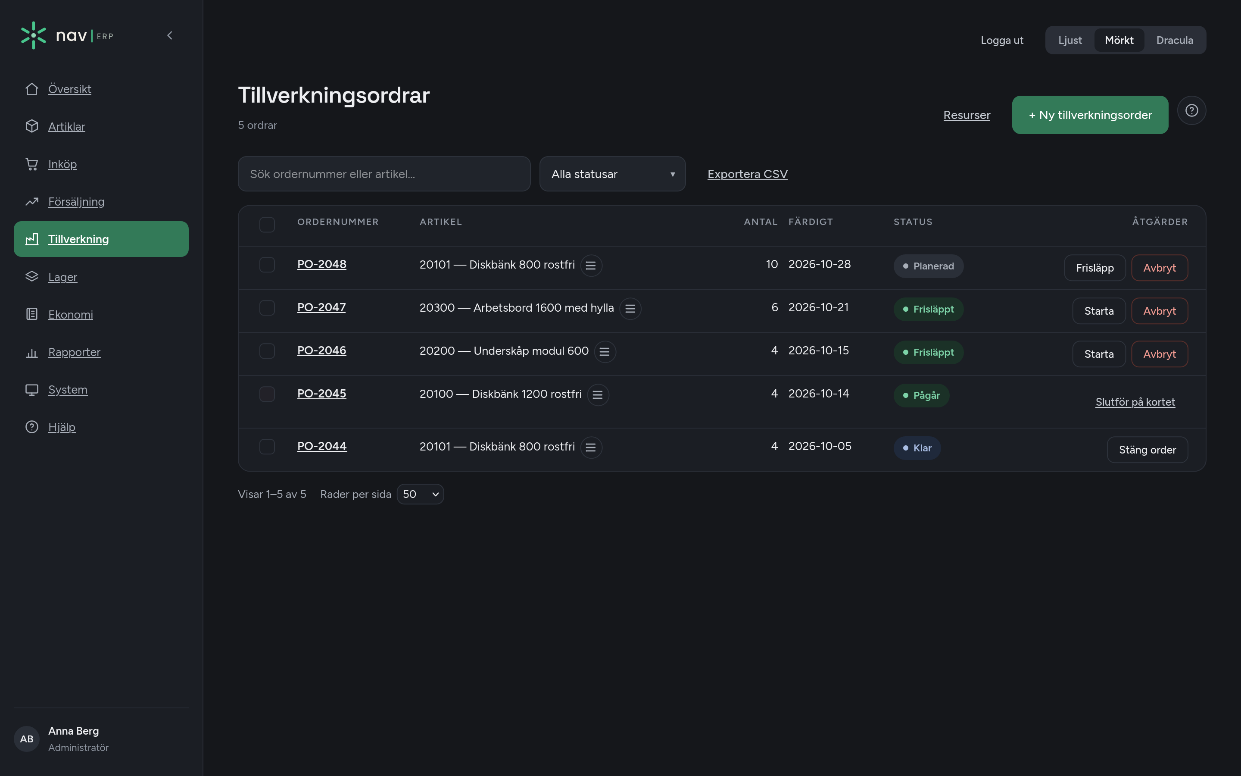The width and height of the screenshot is (1241, 776).
Task: Check the box for order PO-2048
Action: pos(267,265)
